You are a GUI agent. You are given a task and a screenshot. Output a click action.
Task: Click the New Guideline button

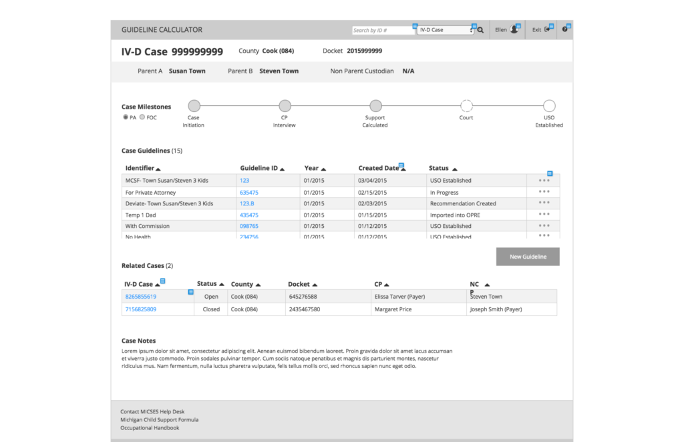coord(527,256)
